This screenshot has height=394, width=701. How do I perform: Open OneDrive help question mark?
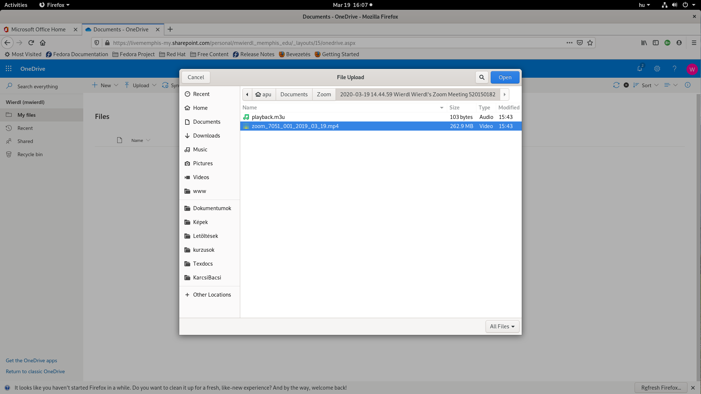674,69
